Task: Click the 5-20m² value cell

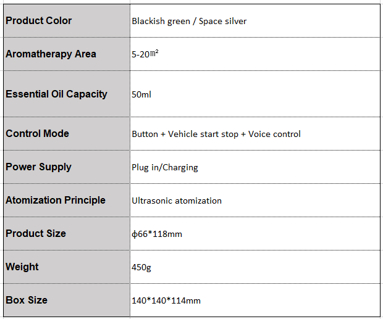Action: [255, 54]
